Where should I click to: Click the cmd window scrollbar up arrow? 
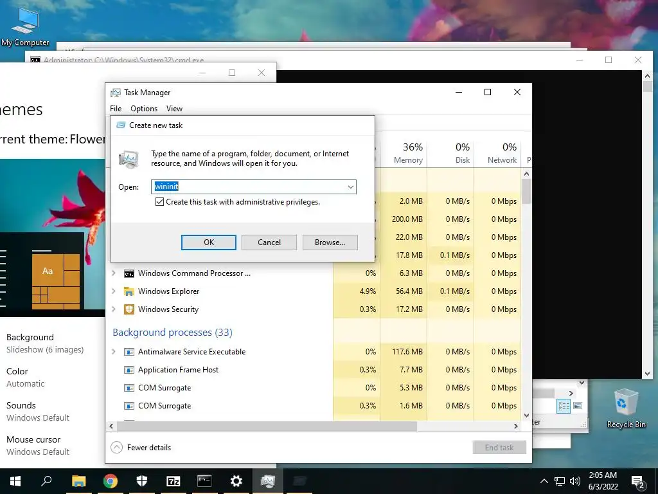(x=647, y=76)
